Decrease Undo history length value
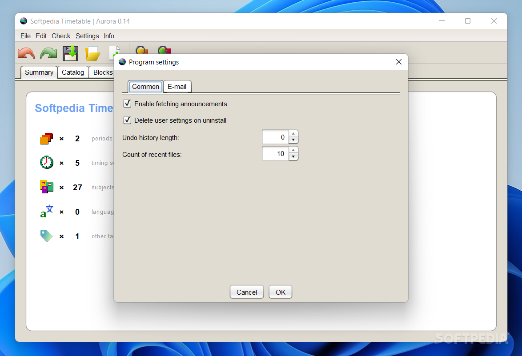This screenshot has height=356, width=522. (293, 140)
